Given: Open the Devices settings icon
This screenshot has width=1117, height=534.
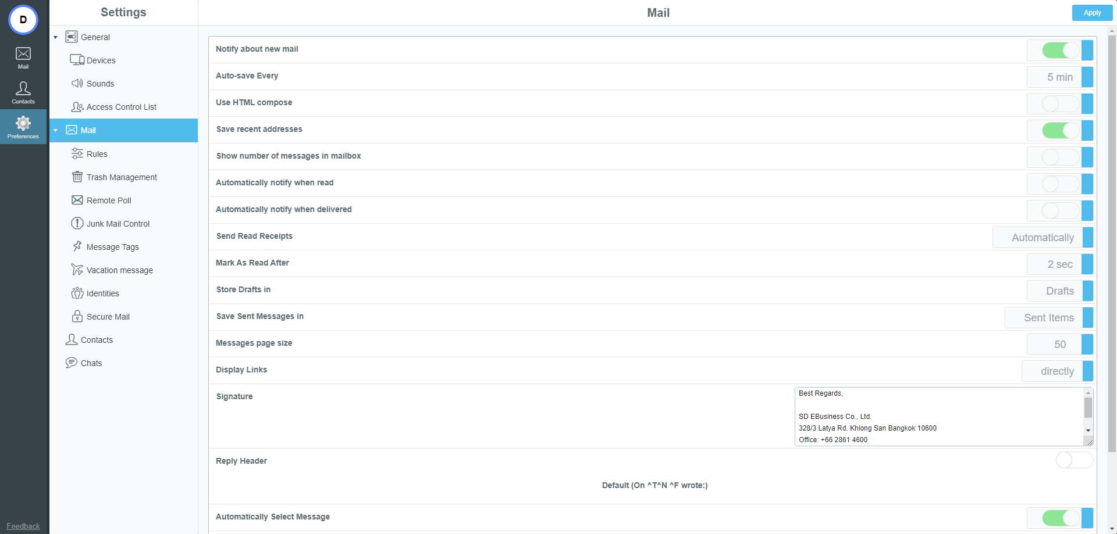Looking at the screenshot, I should (x=77, y=60).
